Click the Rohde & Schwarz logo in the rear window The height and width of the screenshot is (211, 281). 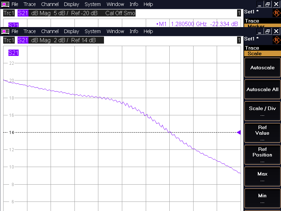[x=276, y=13]
